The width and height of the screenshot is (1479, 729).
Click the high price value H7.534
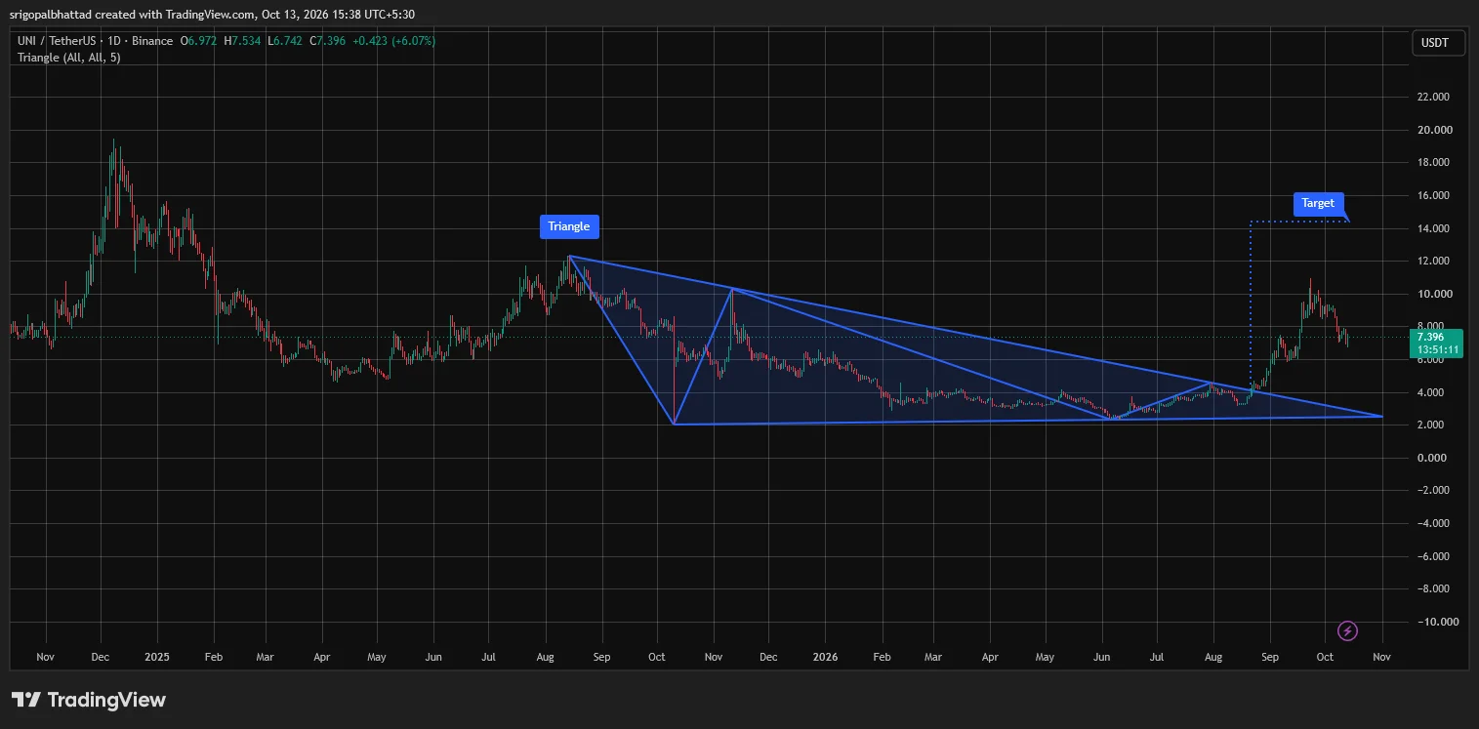click(242, 41)
